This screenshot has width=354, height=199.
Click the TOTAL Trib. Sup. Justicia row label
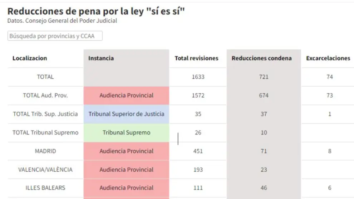pyautogui.click(x=45, y=114)
